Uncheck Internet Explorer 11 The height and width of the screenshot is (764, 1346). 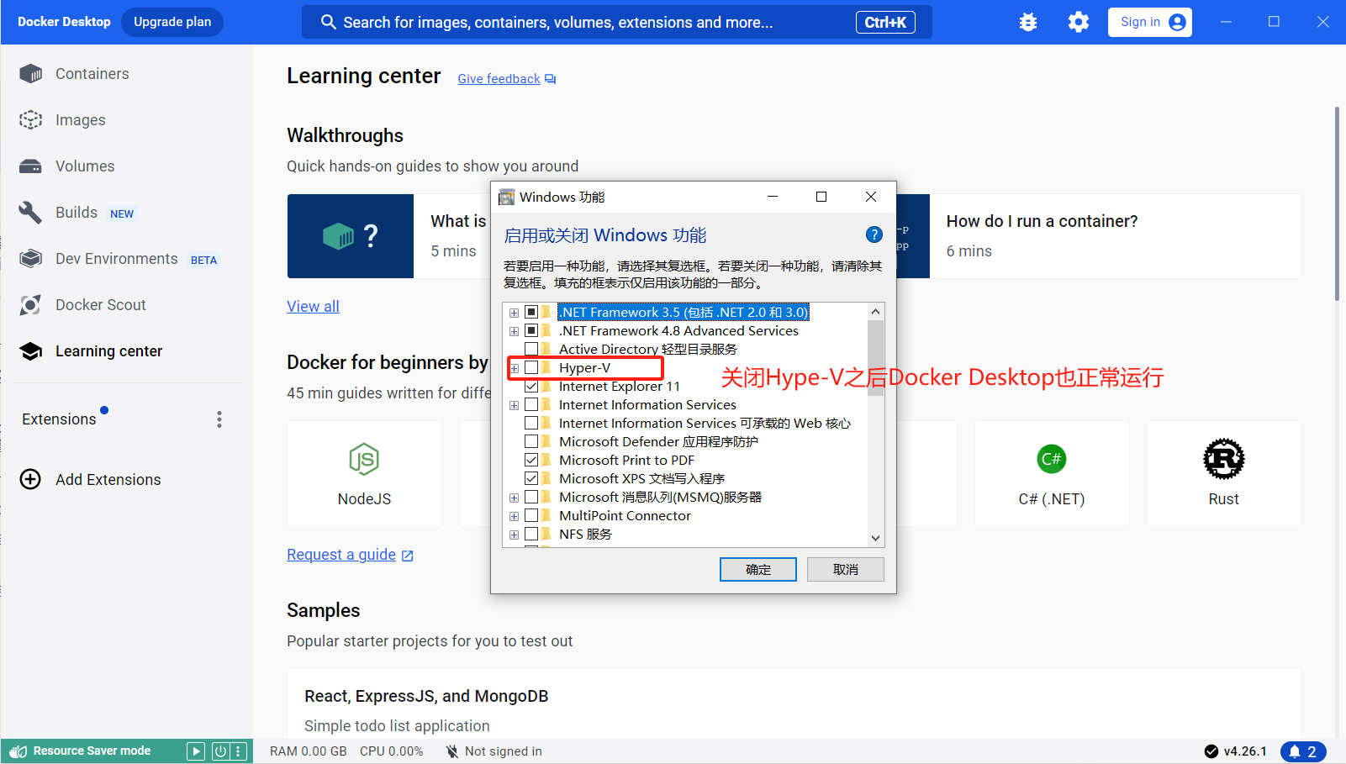(531, 386)
